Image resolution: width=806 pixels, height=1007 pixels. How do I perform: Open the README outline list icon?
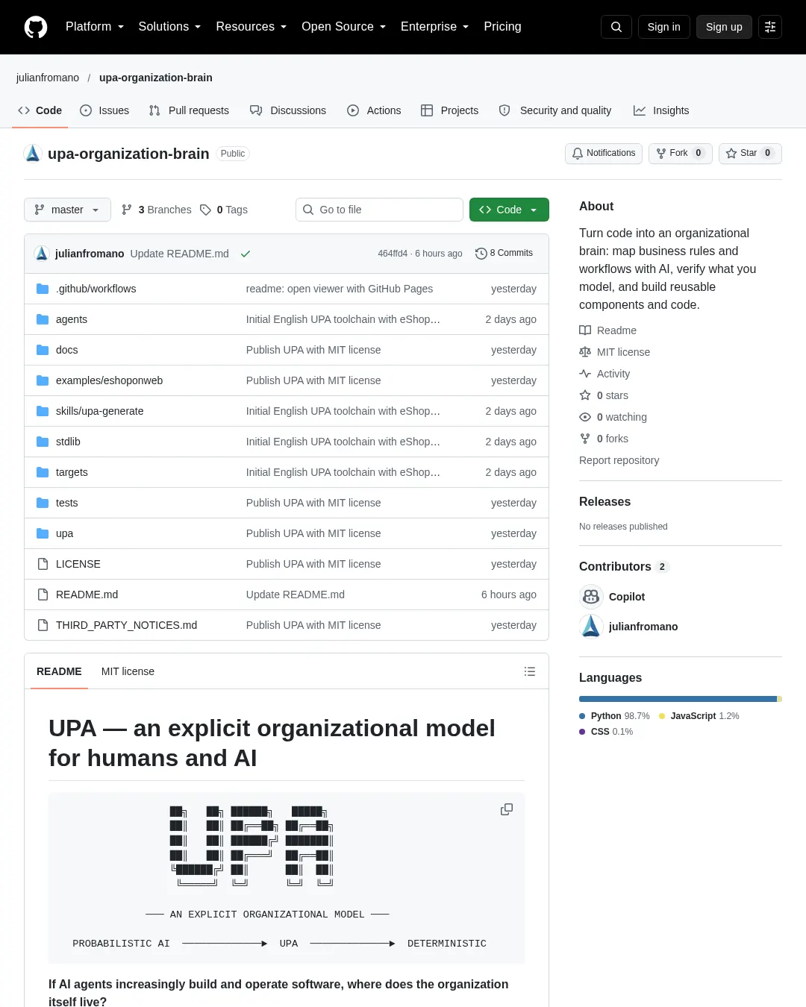(530, 671)
